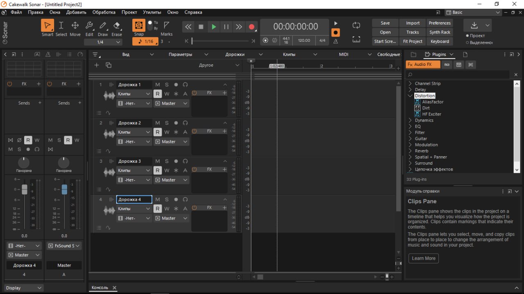This screenshot has height=294, width=524.
Task: Expand the Dynamics plugin category
Action: click(410, 120)
